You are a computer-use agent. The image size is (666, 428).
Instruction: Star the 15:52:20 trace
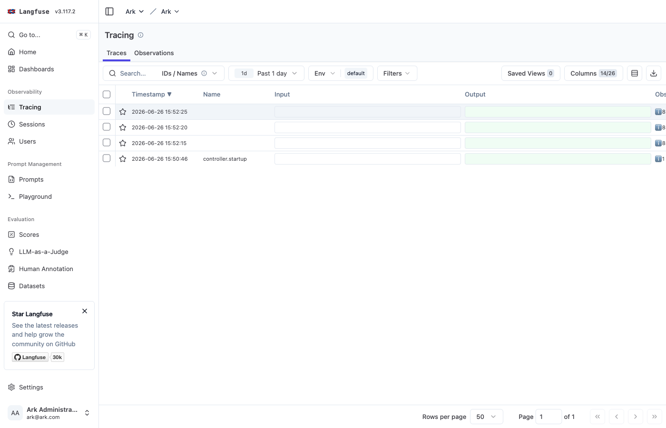tap(123, 127)
